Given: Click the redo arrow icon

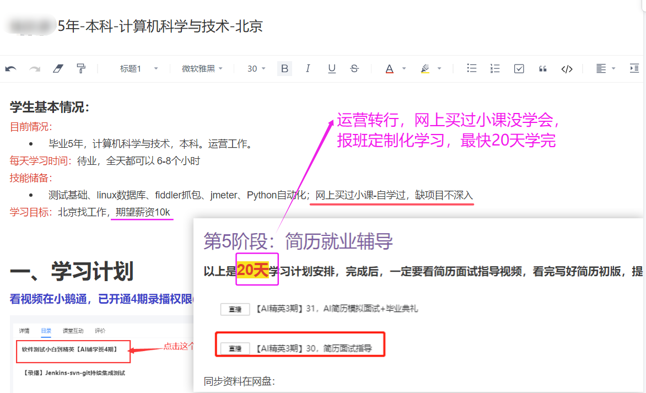Looking at the screenshot, I should pos(35,69).
